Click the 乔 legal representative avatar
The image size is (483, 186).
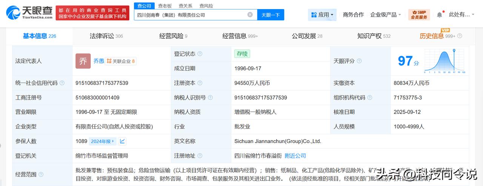coord(83,61)
